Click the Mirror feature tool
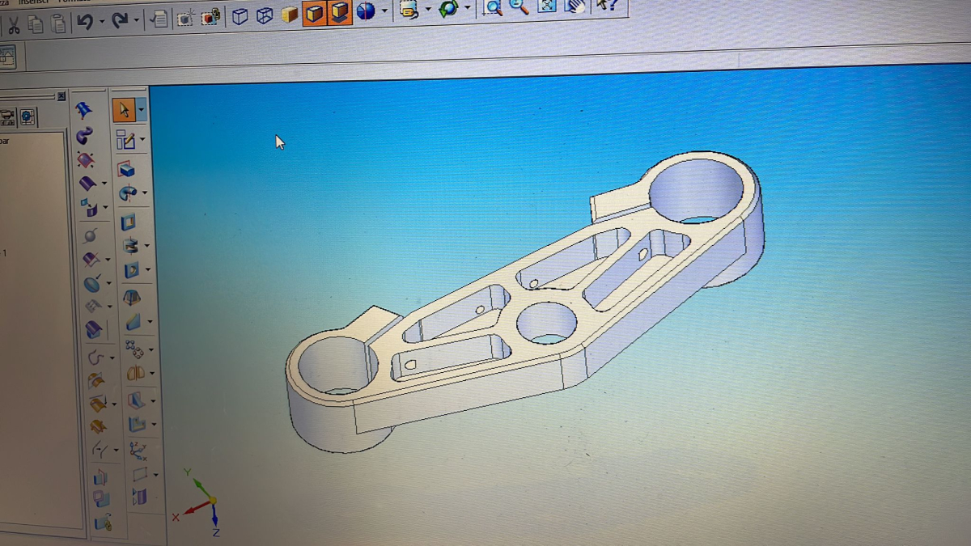Viewport: 971px width, 546px height. 135,374
